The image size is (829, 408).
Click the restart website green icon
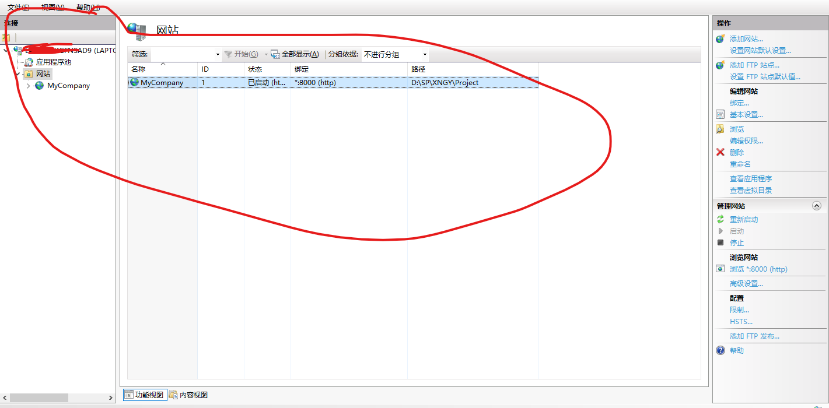click(x=720, y=219)
